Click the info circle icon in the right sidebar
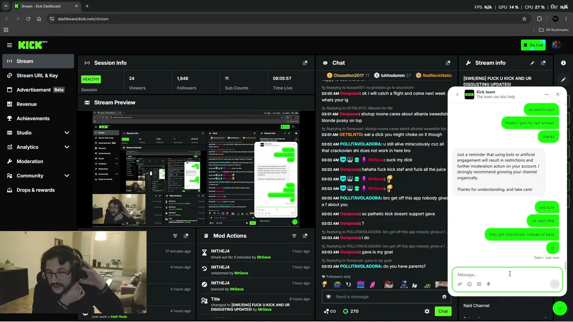573x322 pixels. [564, 63]
